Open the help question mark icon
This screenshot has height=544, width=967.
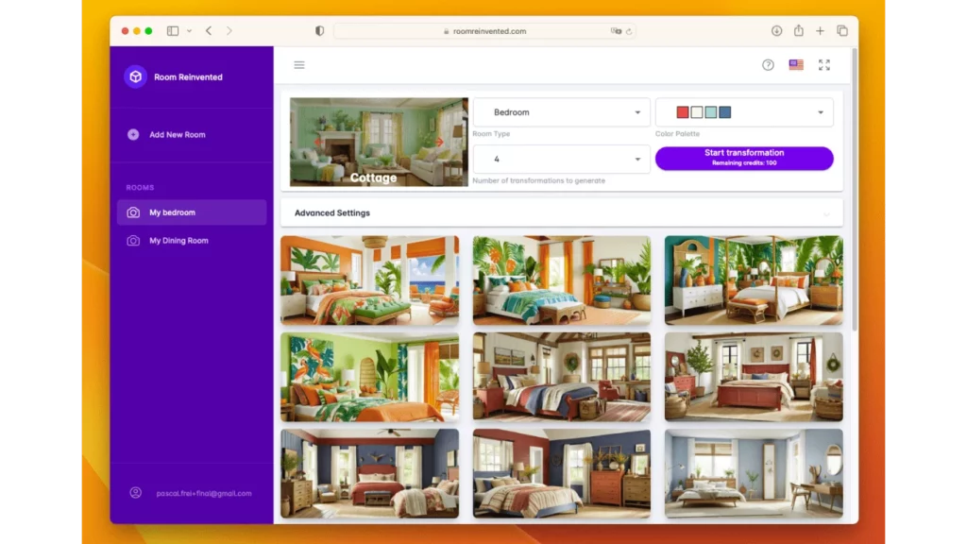tap(768, 65)
